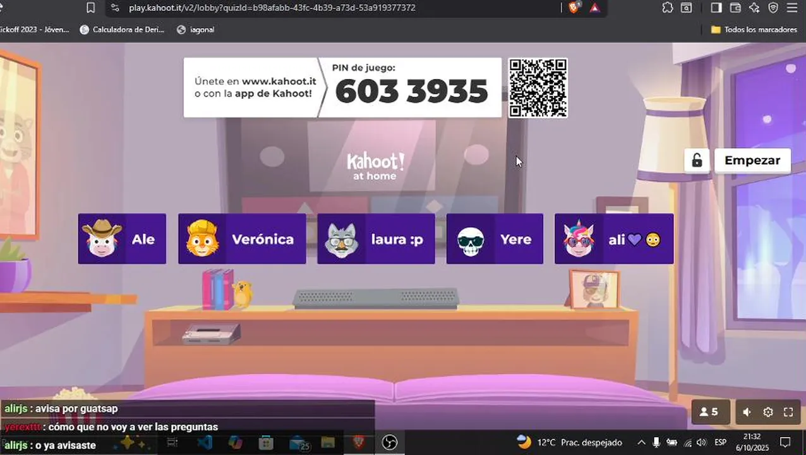Open Brave Rewards triangle icon
This screenshot has height=455, width=806.
tap(594, 8)
